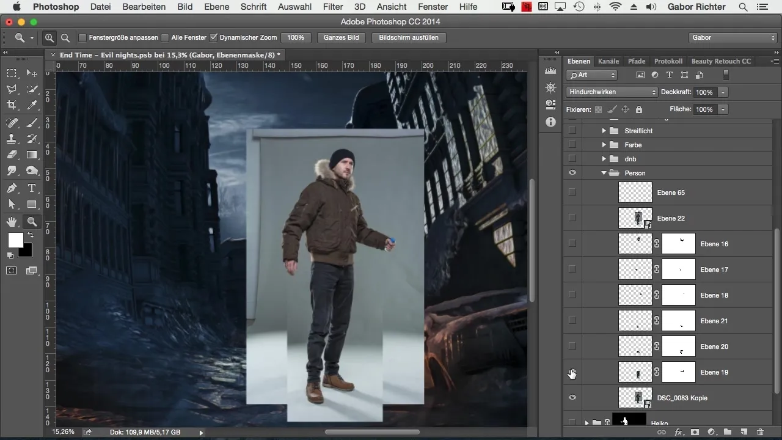Open the Filter menu

tap(332, 7)
